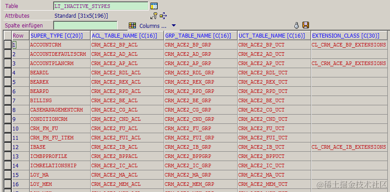This screenshot has width=390, height=192.
Task: Click the CRM_ACE2_BP_ACL cell
Action: point(127,45)
